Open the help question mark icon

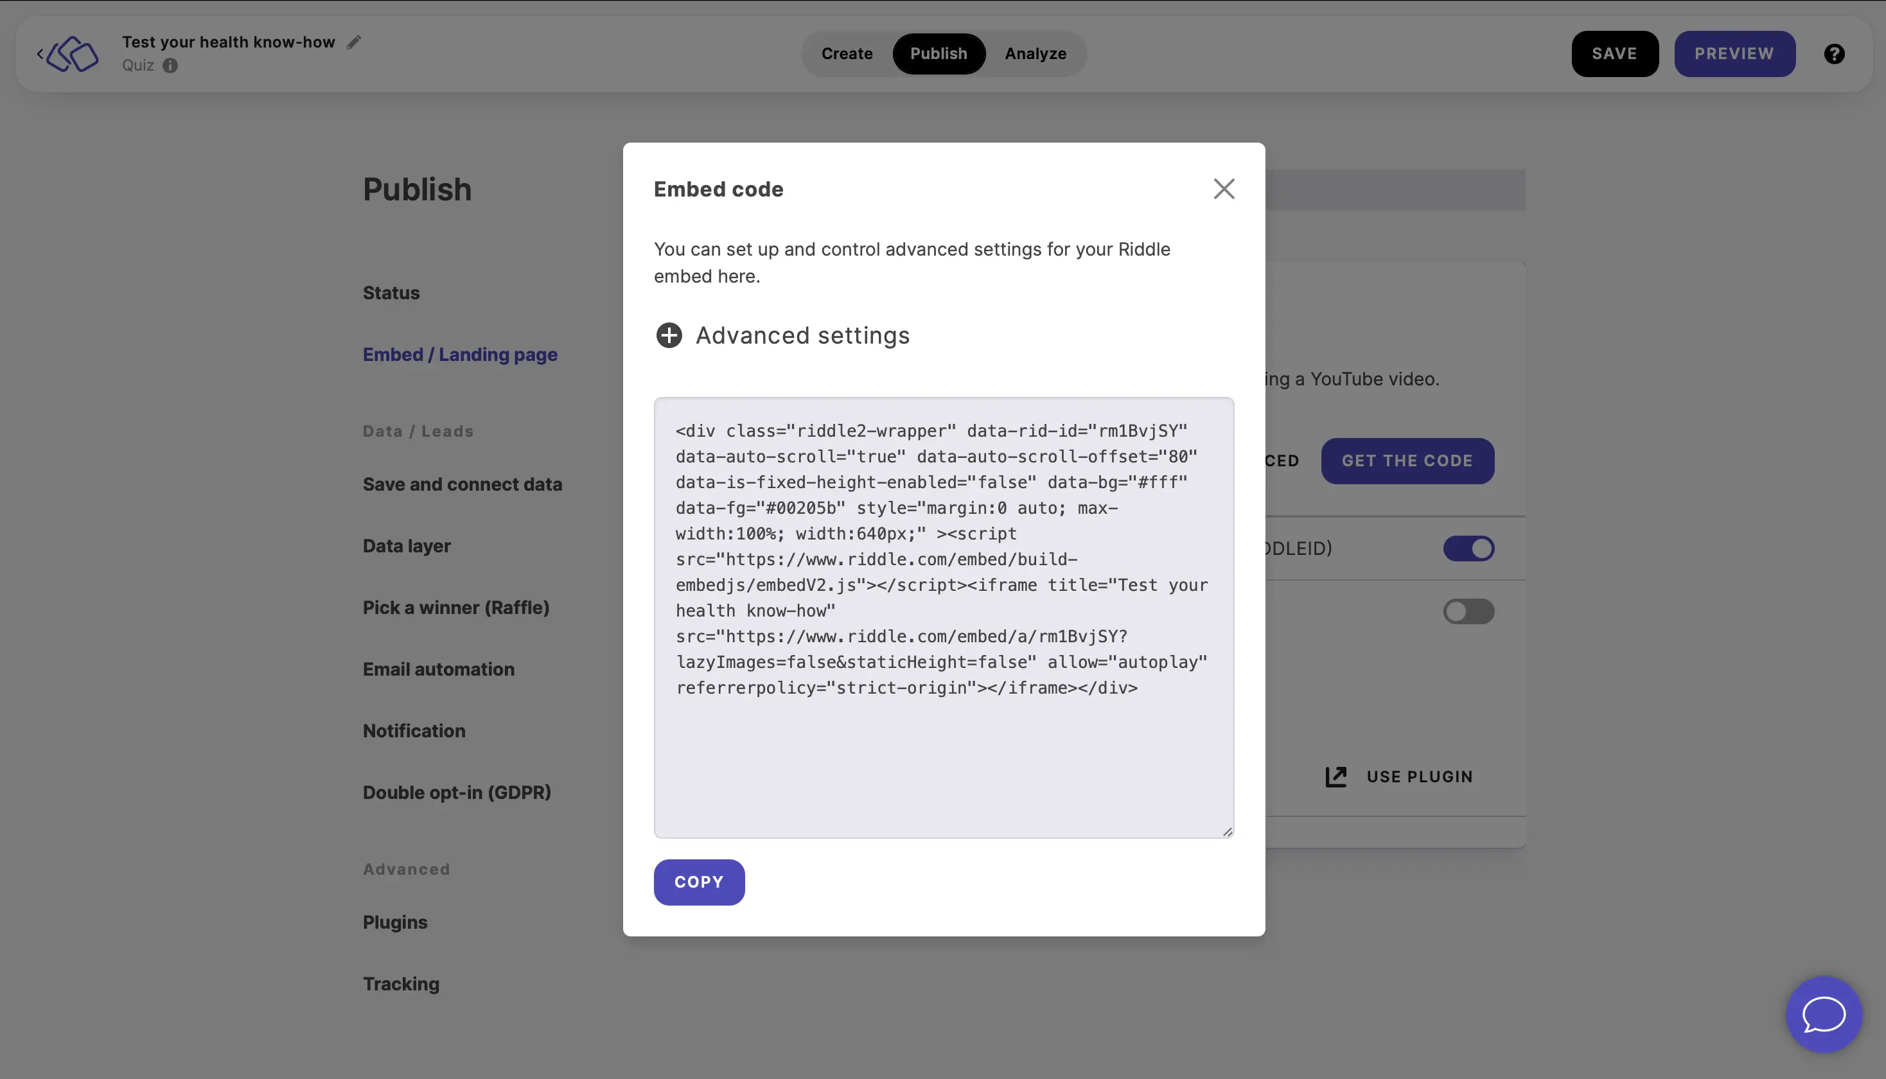[x=1834, y=54]
